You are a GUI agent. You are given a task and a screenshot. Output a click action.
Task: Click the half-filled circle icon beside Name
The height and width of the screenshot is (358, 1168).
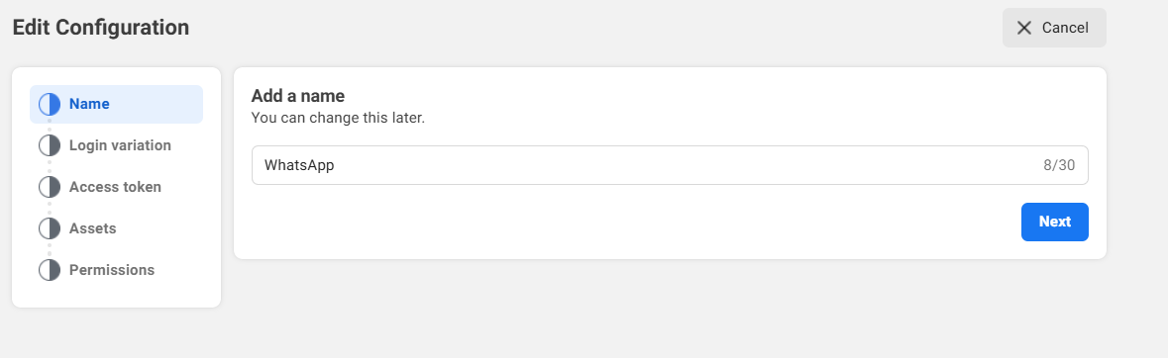50,104
